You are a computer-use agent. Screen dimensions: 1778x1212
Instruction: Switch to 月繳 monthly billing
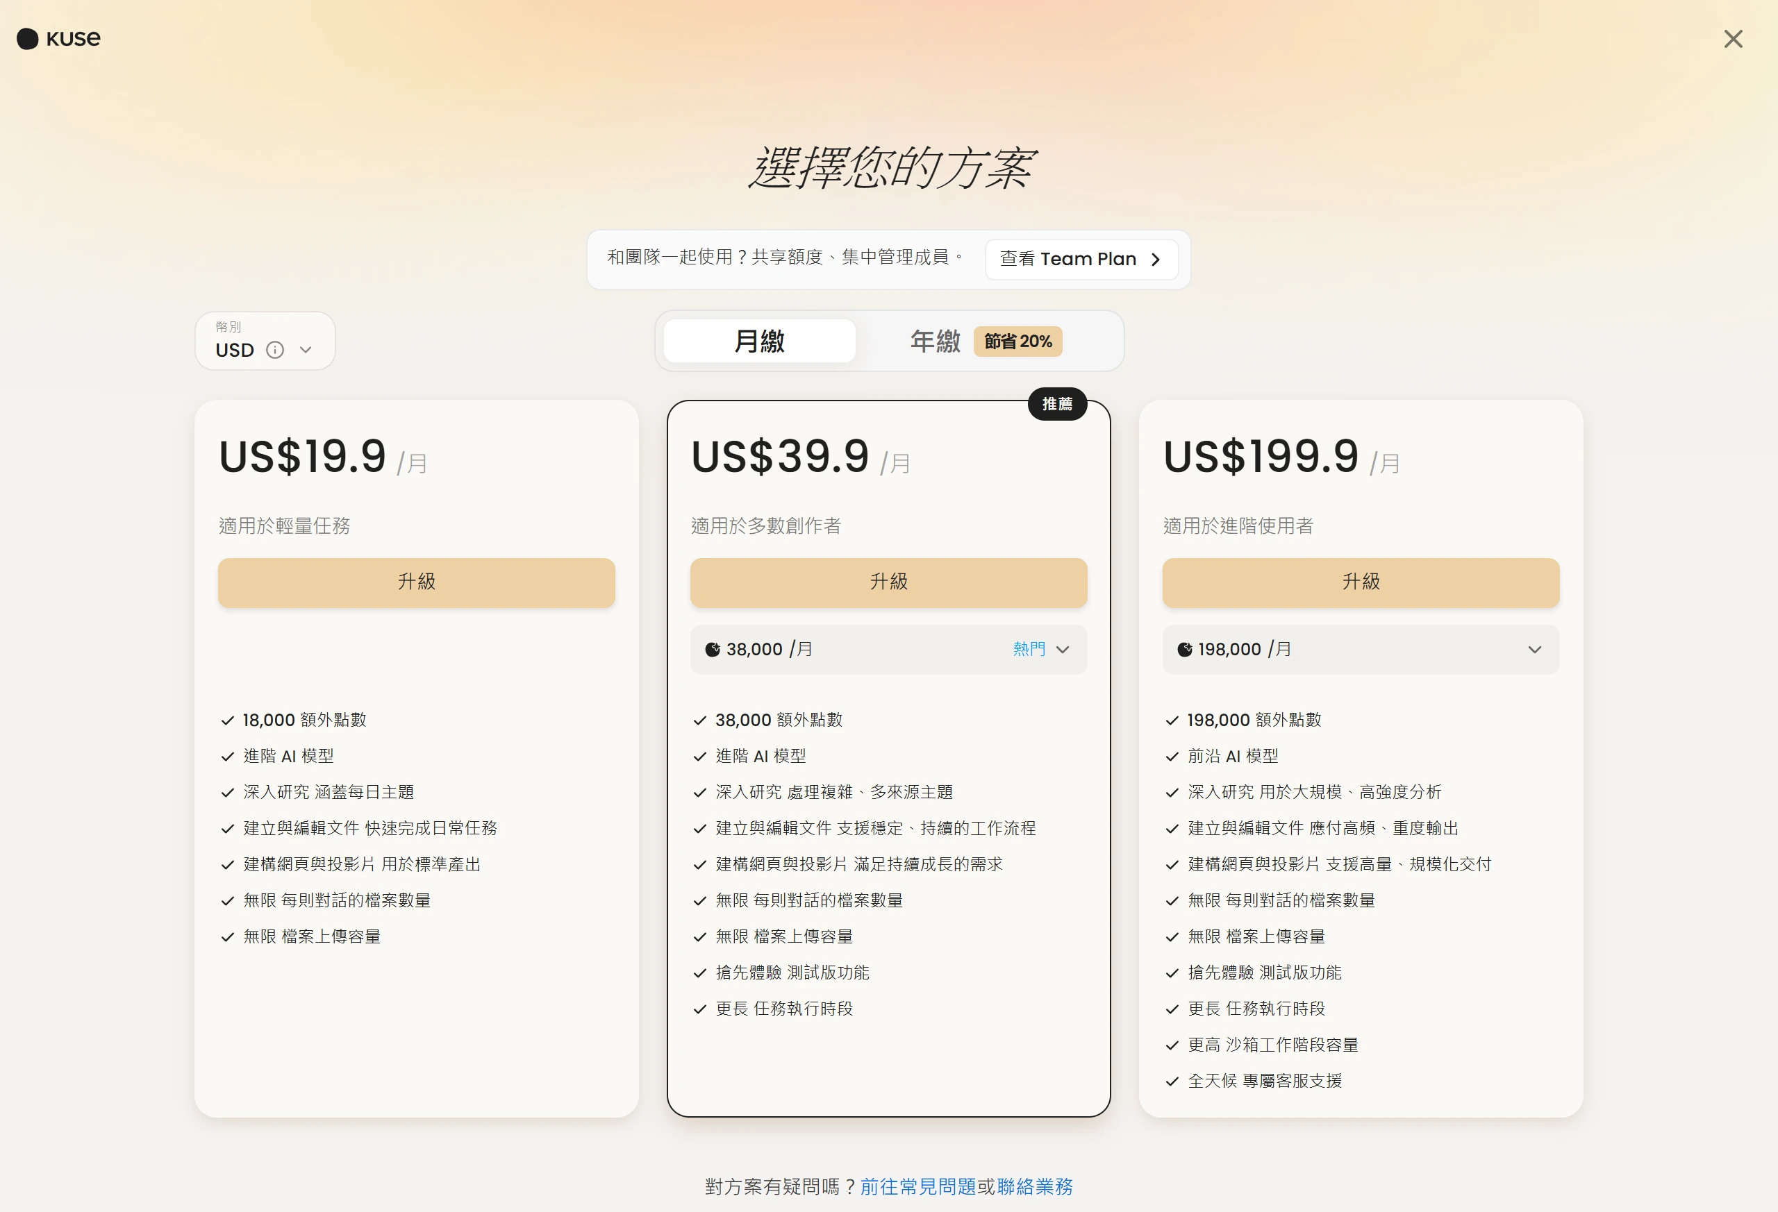pos(759,341)
